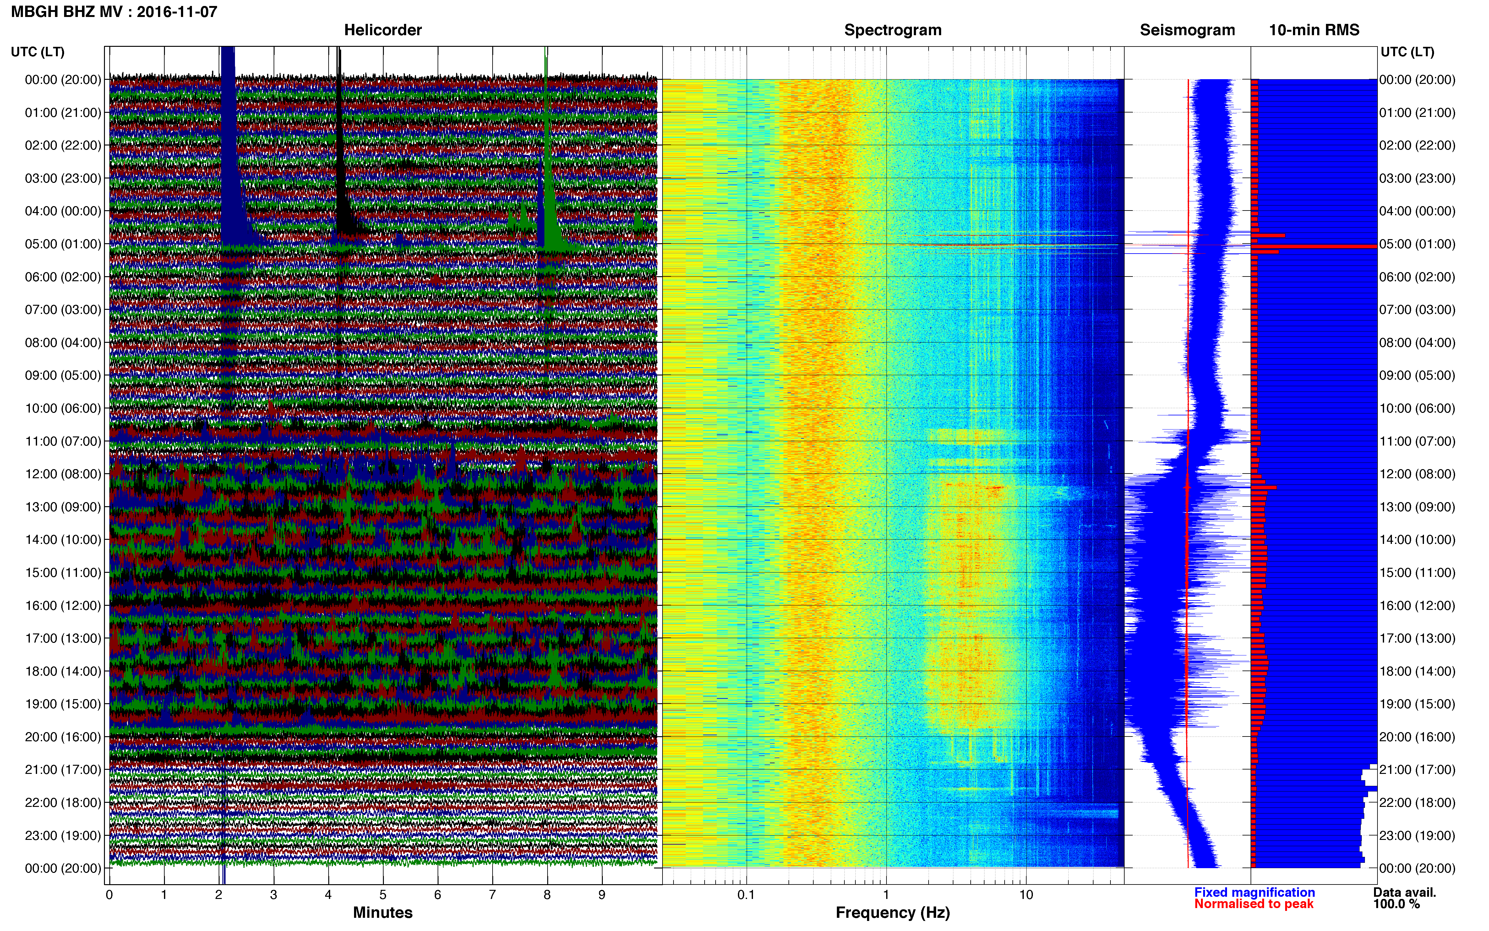The height and width of the screenshot is (931, 1489).
Task: Click the 'Normalised to peak' legend text
Action: point(1254,904)
